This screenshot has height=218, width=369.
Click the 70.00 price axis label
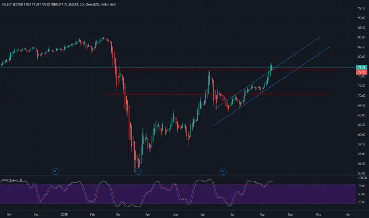pyautogui.click(x=361, y=96)
